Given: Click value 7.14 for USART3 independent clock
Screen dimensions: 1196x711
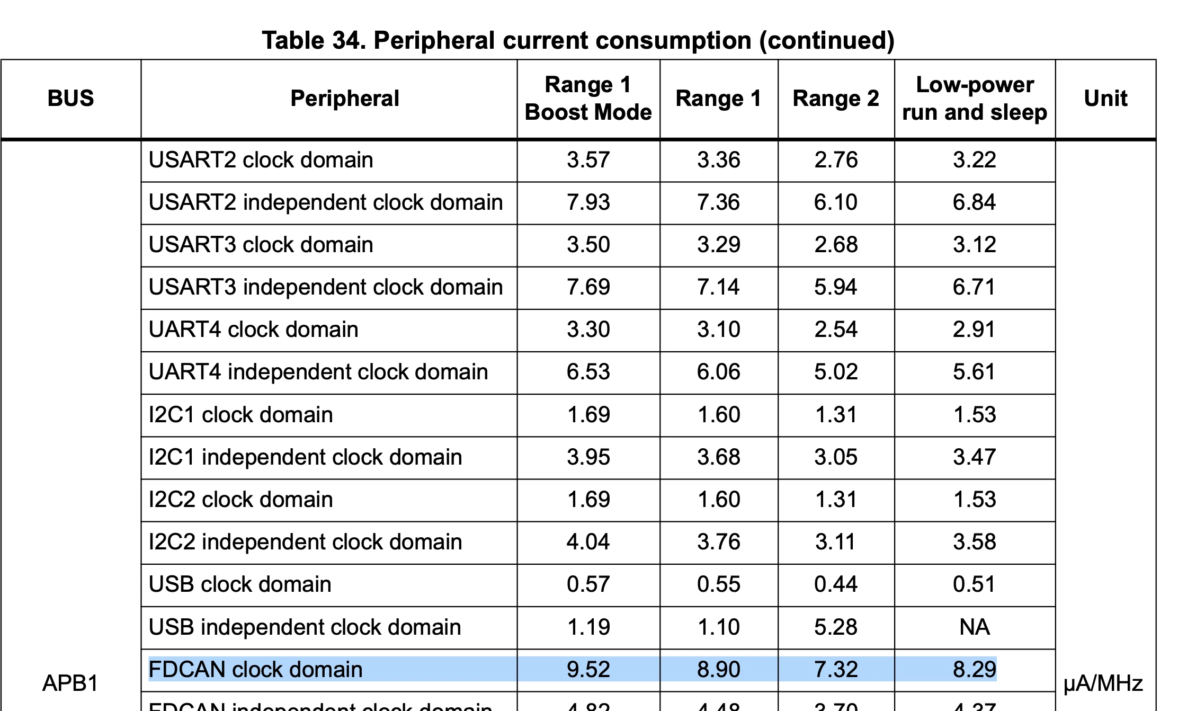Looking at the screenshot, I should pyautogui.click(x=718, y=287).
